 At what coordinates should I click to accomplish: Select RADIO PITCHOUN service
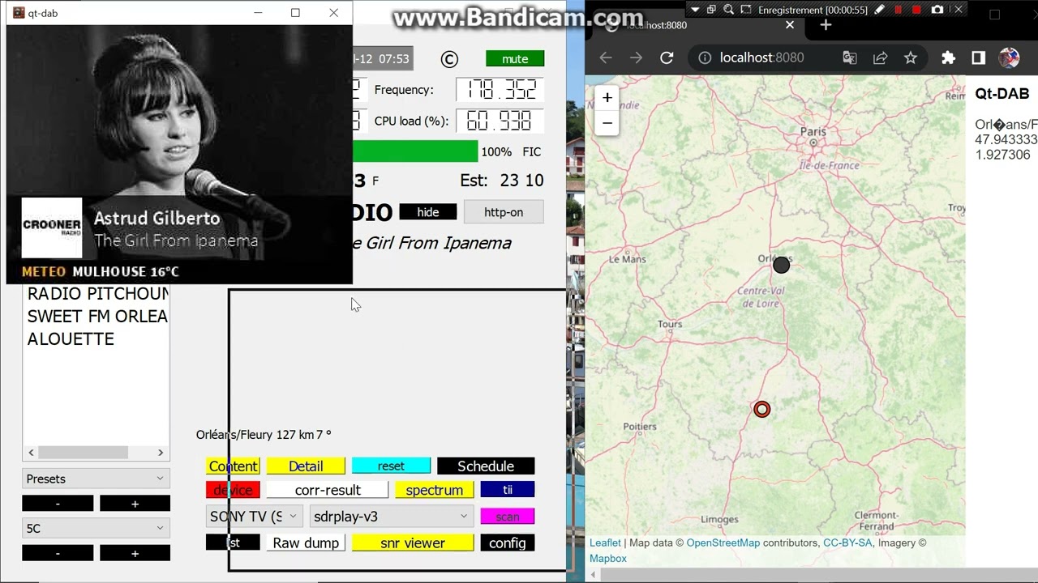point(97,294)
